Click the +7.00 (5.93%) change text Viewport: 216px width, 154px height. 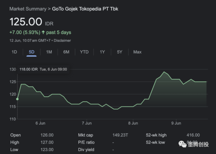click(x=25, y=32)
